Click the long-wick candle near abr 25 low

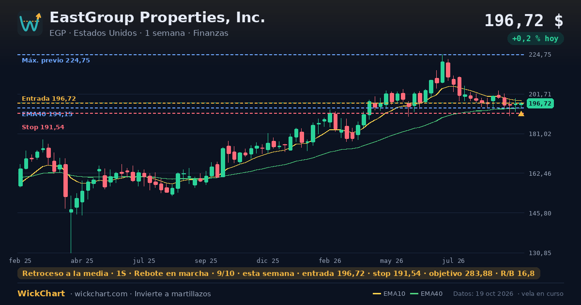point(71,224)
